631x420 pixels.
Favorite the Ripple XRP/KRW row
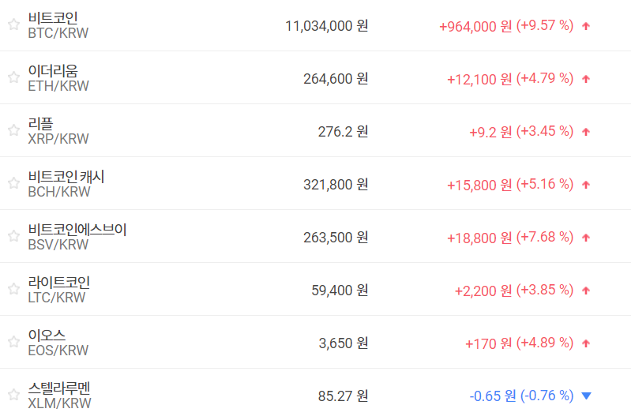coord(13,130)
